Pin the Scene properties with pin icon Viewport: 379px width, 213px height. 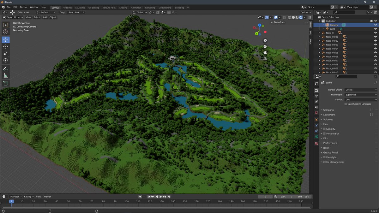click(376, 83)
